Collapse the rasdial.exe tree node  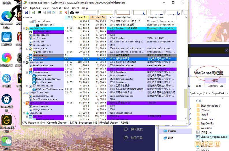click(x=31, y=21)
